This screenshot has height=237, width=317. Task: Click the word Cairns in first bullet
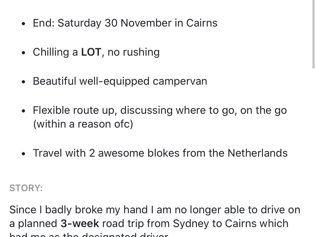[x=202, y=23]
